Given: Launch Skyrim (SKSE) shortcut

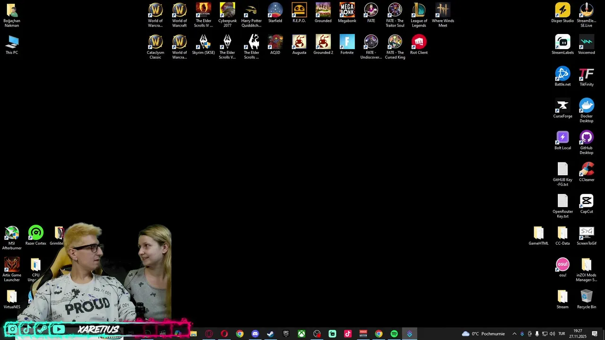Looking at the screenshot, I should click(x=203, y=44).
